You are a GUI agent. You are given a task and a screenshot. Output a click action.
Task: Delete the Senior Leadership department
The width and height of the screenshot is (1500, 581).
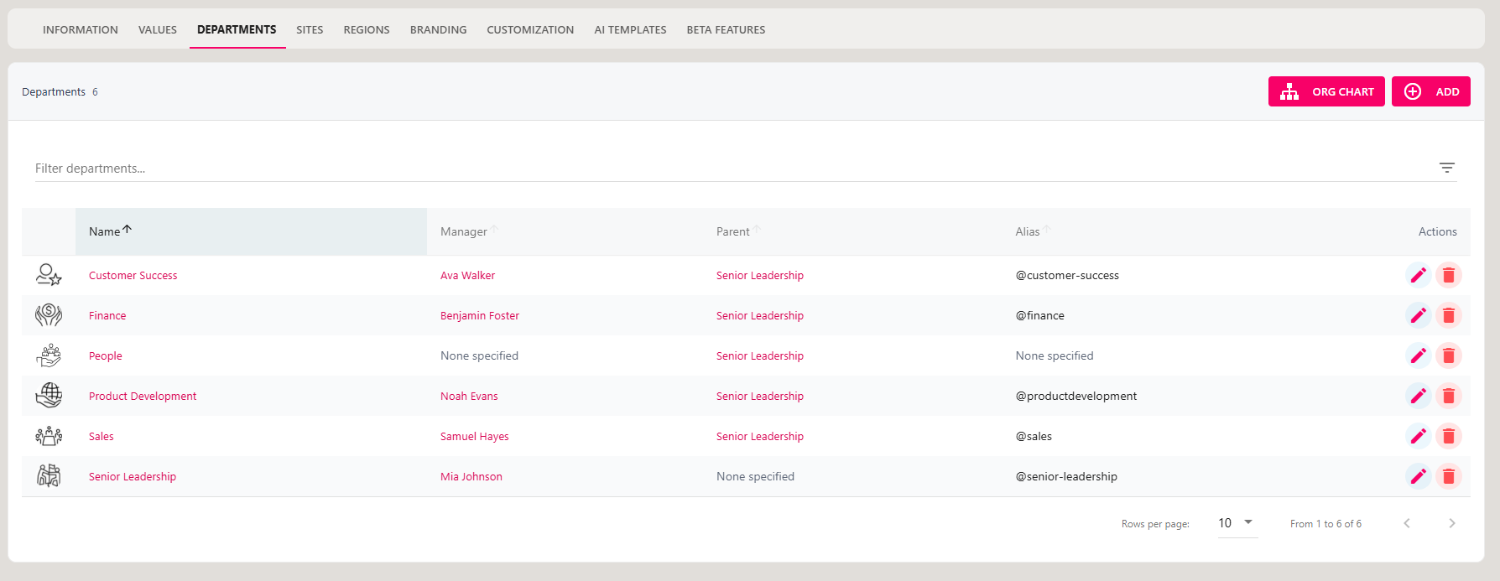coord(1448,476)
